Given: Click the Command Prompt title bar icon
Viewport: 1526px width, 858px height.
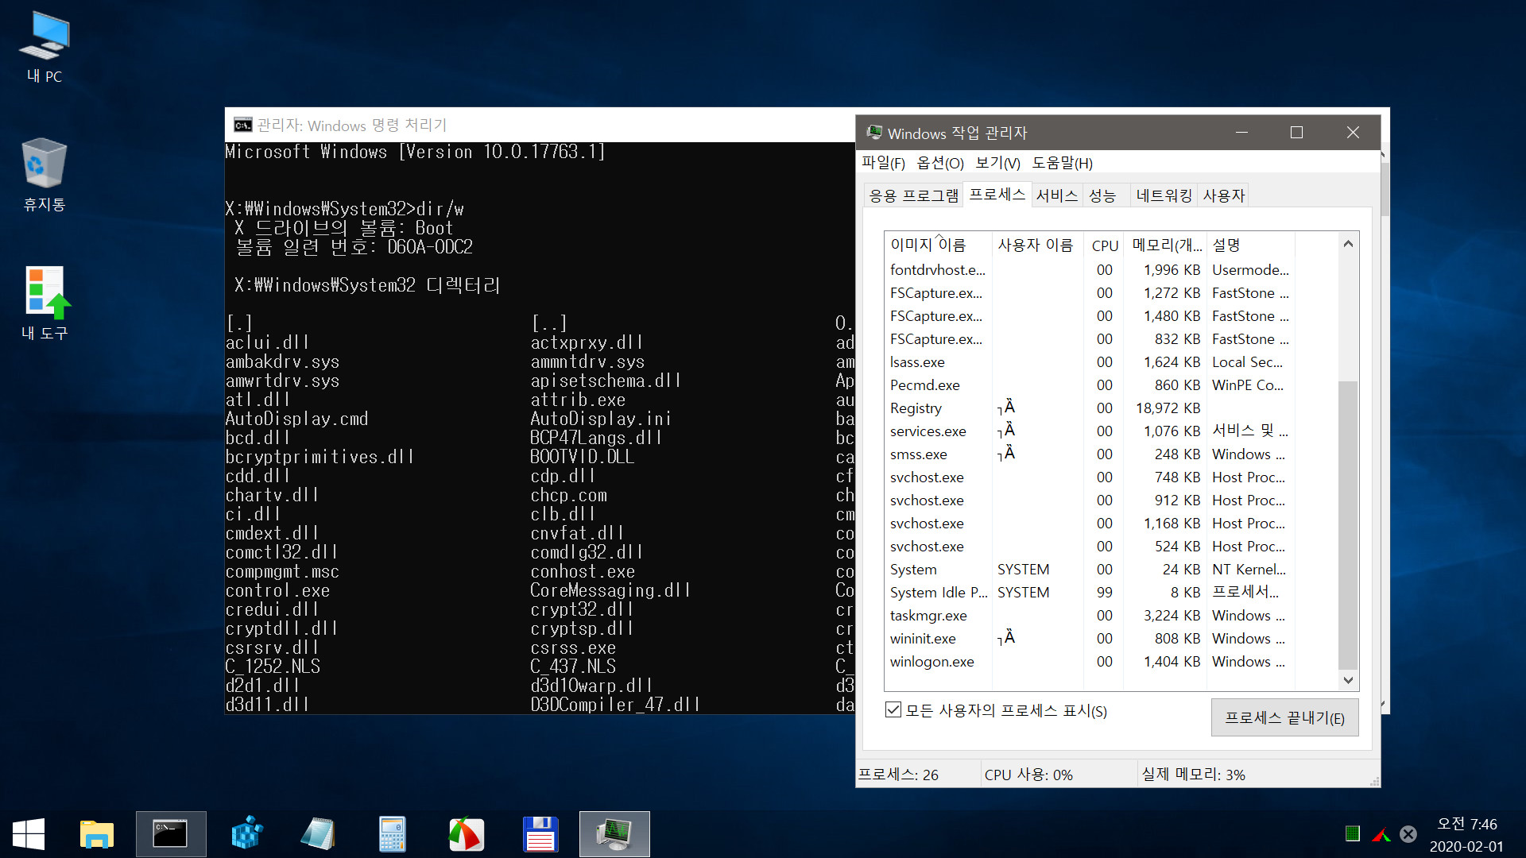Looking at the screenshot, I should click(242, 125).
